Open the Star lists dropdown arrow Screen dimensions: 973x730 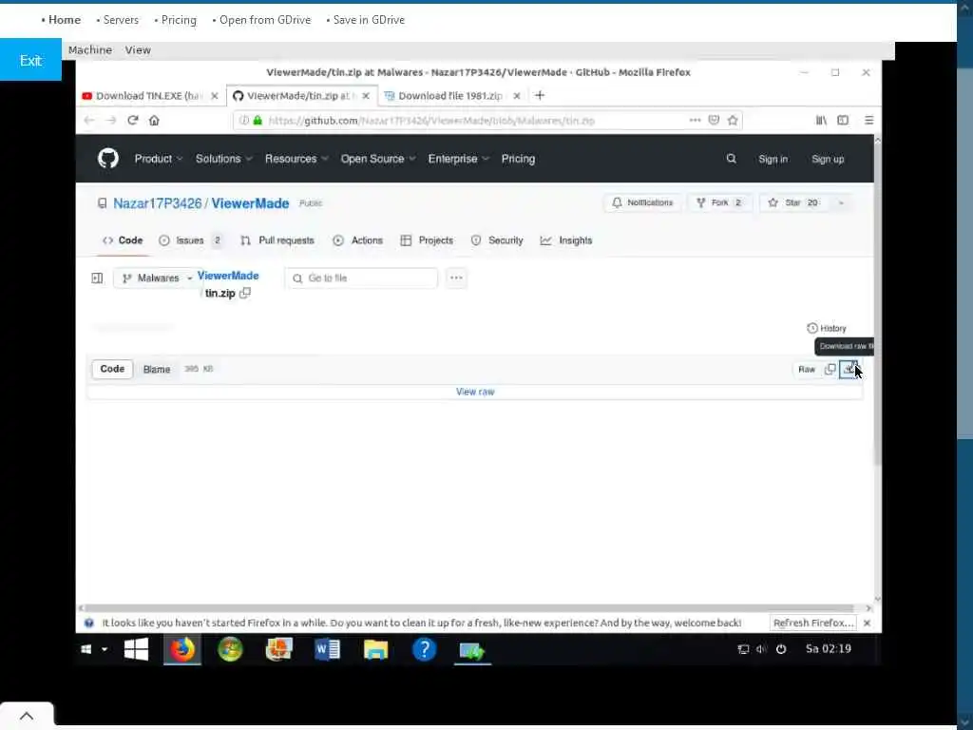(841, 203)
